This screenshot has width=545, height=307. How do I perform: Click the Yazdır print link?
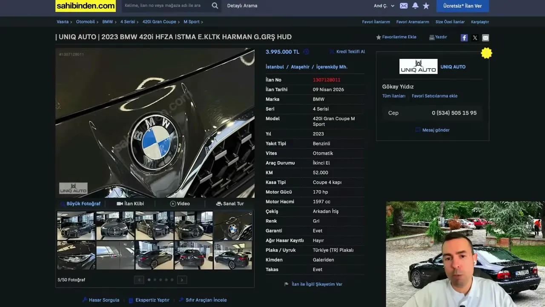coord(441,37)
